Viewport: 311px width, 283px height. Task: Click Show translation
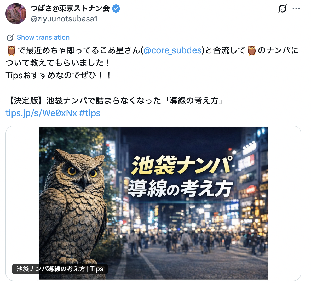coord(43,37)
